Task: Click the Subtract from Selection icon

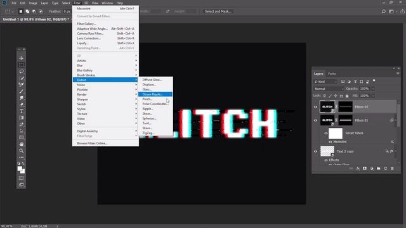Action: pyautogui.click(x=34, y=11)
